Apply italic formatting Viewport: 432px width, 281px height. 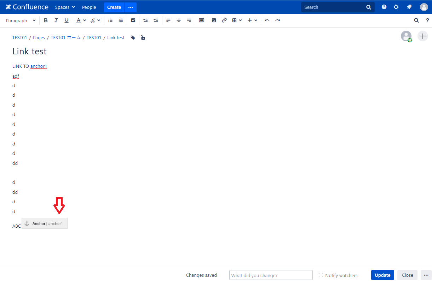56,20
